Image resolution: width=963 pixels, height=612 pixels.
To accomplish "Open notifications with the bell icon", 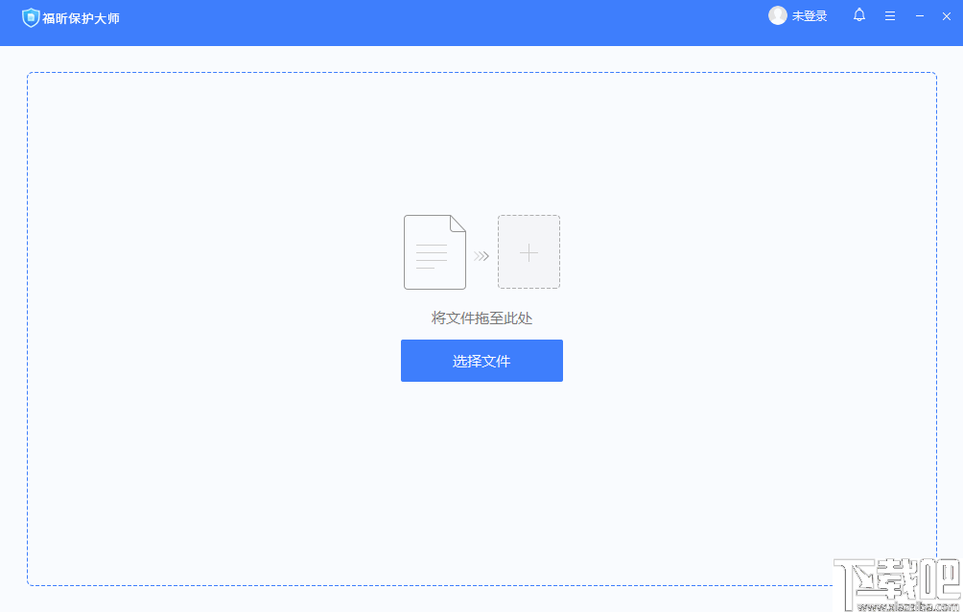I will point(858,15).
